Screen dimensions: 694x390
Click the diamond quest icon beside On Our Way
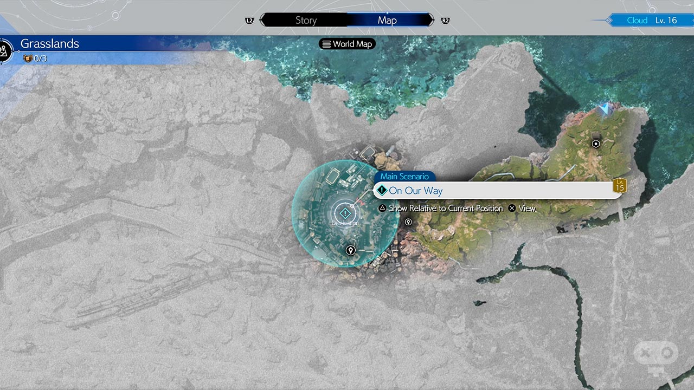coord(382,191)
